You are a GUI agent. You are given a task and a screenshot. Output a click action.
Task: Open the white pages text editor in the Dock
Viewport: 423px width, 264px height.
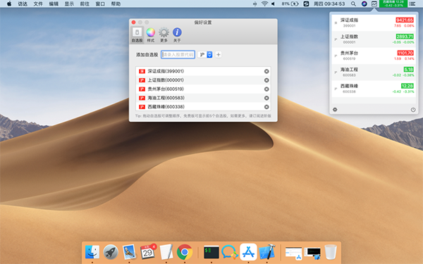[166, 252]
